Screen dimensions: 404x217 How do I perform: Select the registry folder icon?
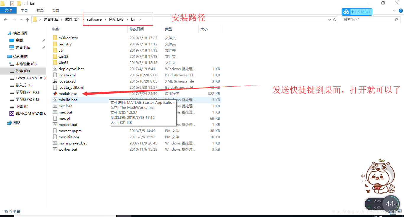[x=55, y=44]
